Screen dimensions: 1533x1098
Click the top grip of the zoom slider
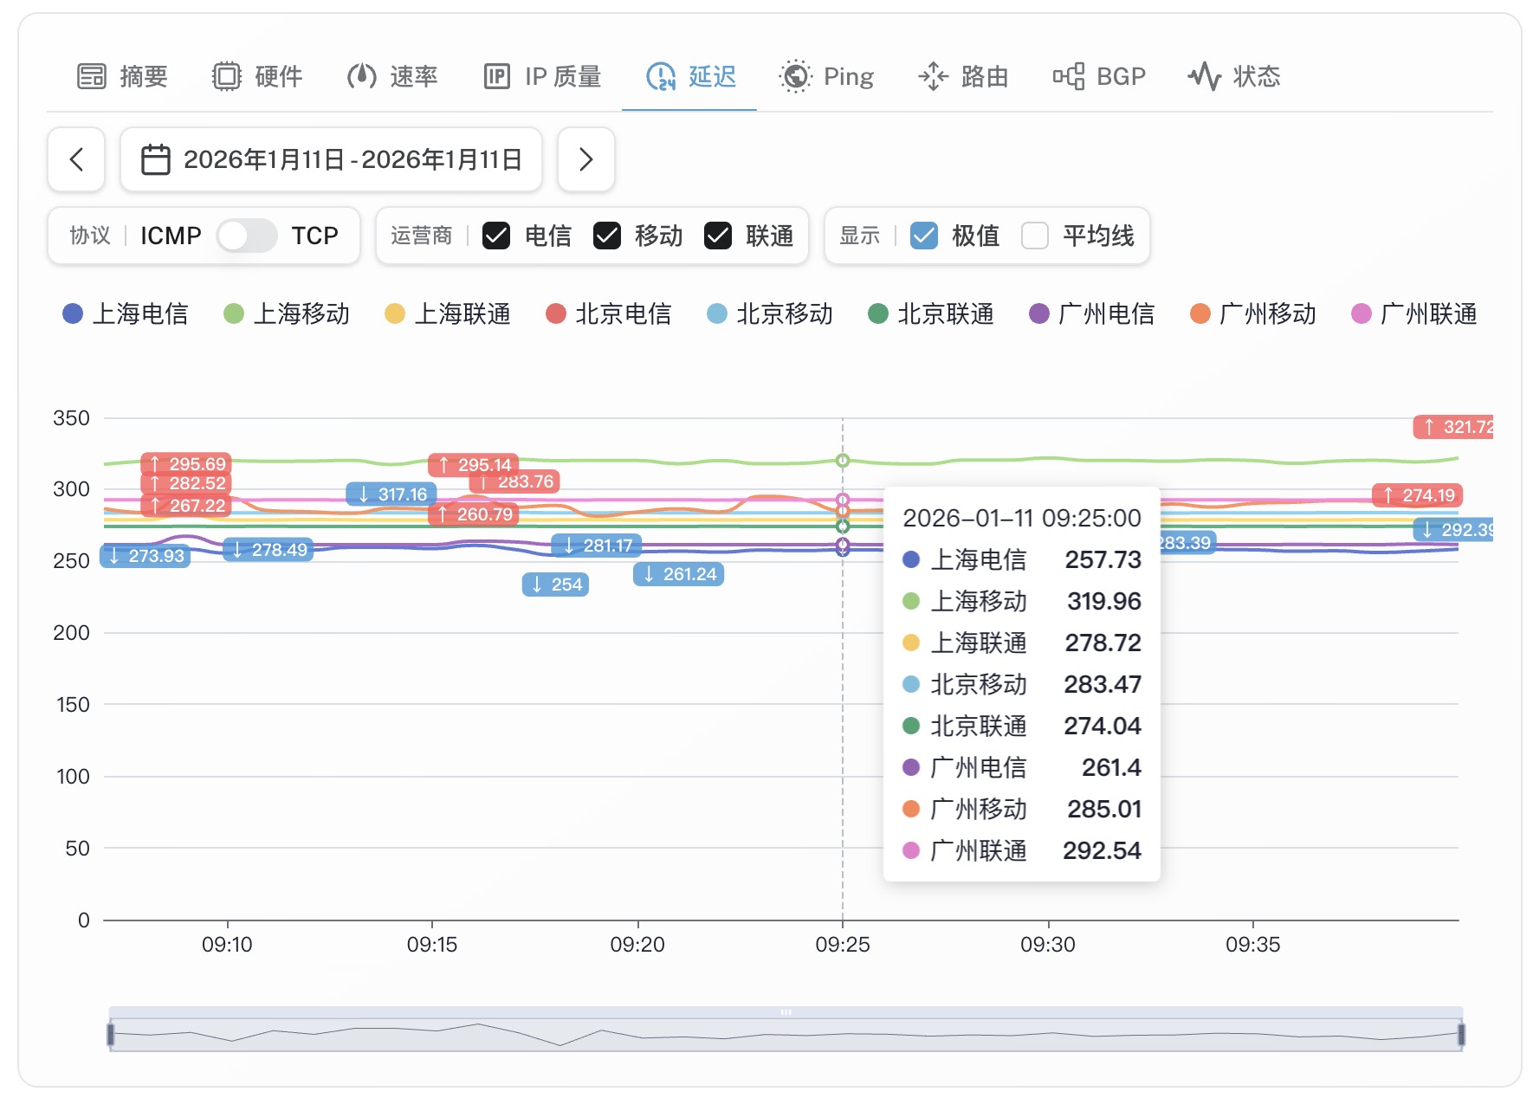(786, 1011)
